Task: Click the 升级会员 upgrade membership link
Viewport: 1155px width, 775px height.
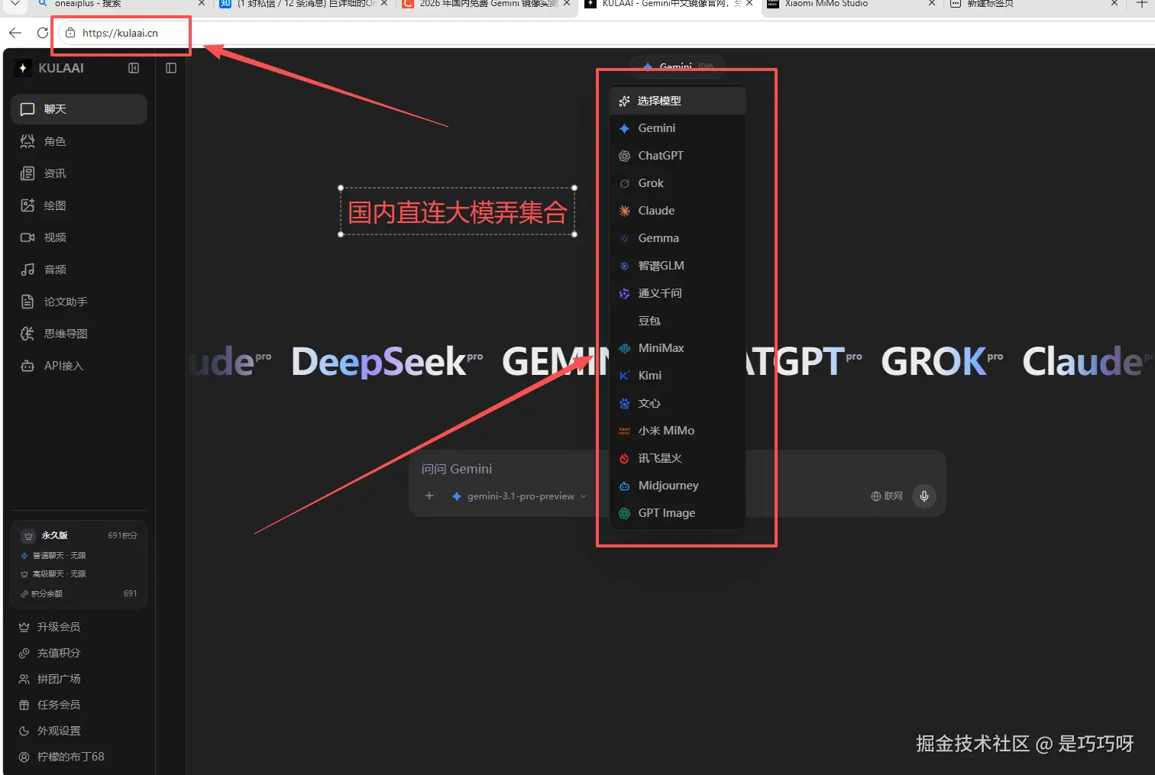Action: pos(58,626)
